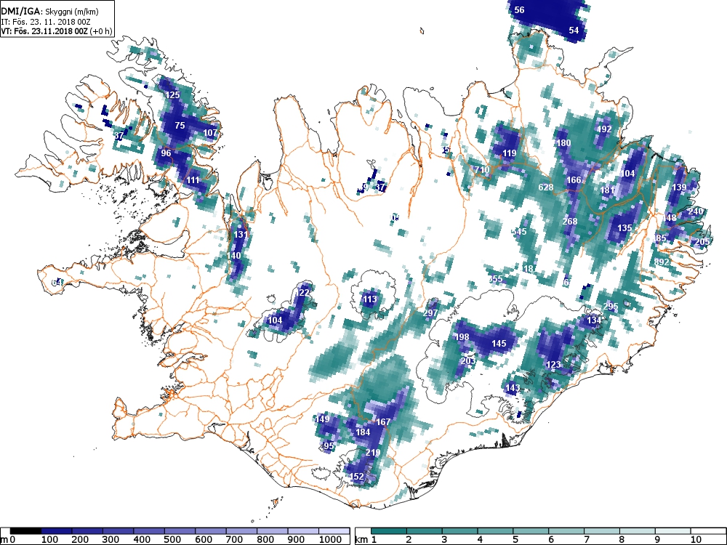727x545 pixels.
Task: Click the value 167 in south Iceland
Action: (x=383, y=421)
